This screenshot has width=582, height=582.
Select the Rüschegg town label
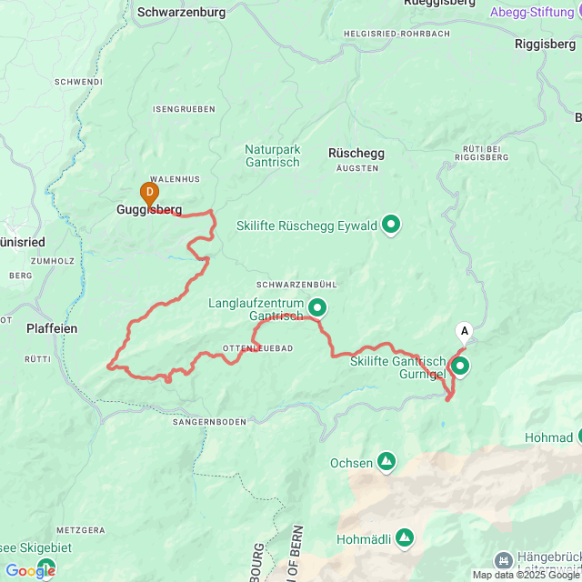click(x=356, y=153)
